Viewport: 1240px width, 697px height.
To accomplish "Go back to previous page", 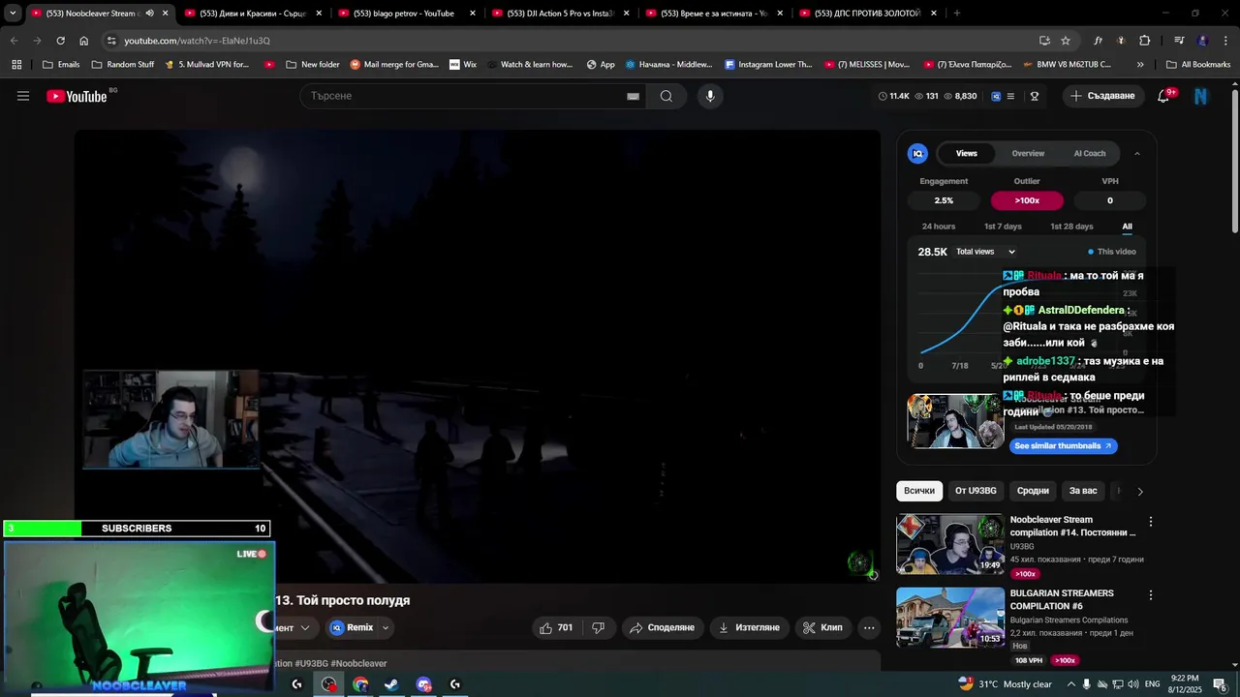I will pyautogui.click(x=14, y=41).
